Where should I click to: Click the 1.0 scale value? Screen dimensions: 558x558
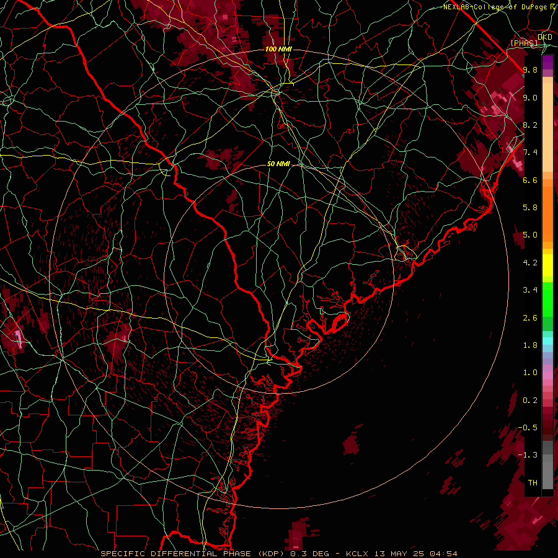click(530, 373)
